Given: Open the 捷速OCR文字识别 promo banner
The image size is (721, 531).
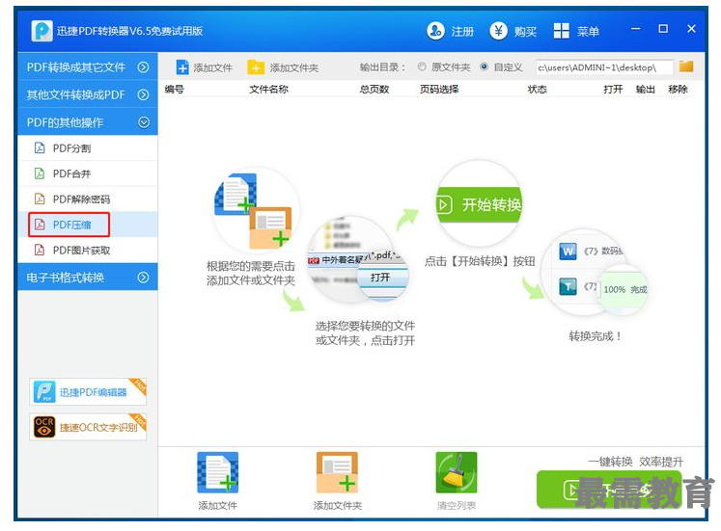Looking at the screenshot, I should (x=88, y=427).
